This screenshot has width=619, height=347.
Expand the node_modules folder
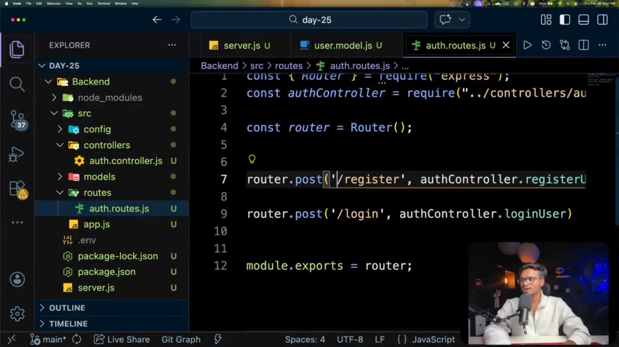(x=54, y=97)
